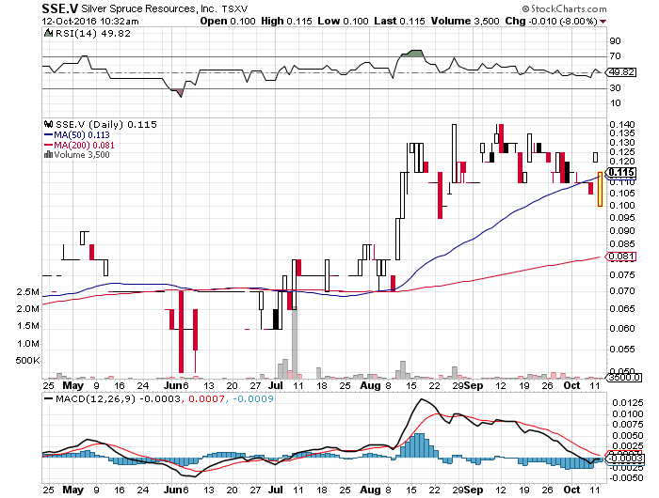Click the 0.115 last price axis tag
The image size is (659, 498).
tap(620, 172)
